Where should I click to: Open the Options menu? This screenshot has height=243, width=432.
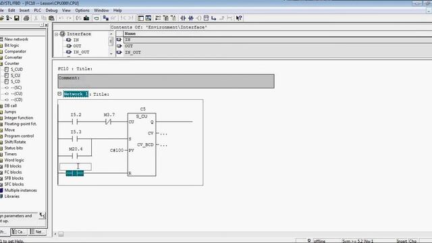pos(82,10)
